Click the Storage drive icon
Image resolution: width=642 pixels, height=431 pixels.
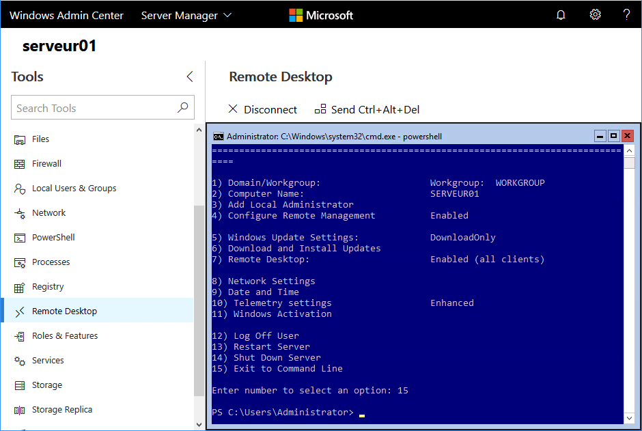click(x=20, y=385)
